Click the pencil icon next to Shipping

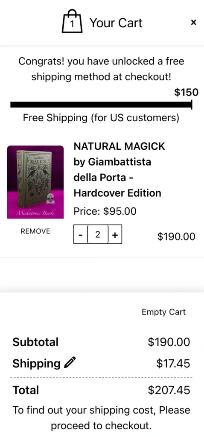(x=70, y=363)
